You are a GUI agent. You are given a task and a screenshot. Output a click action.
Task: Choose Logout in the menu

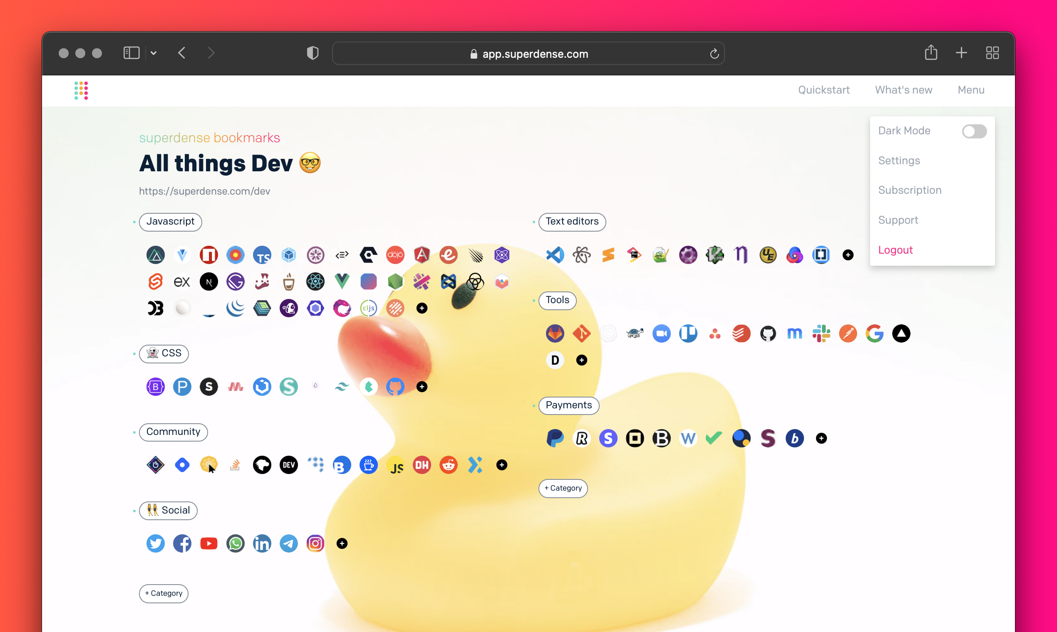tap(895, 250)
